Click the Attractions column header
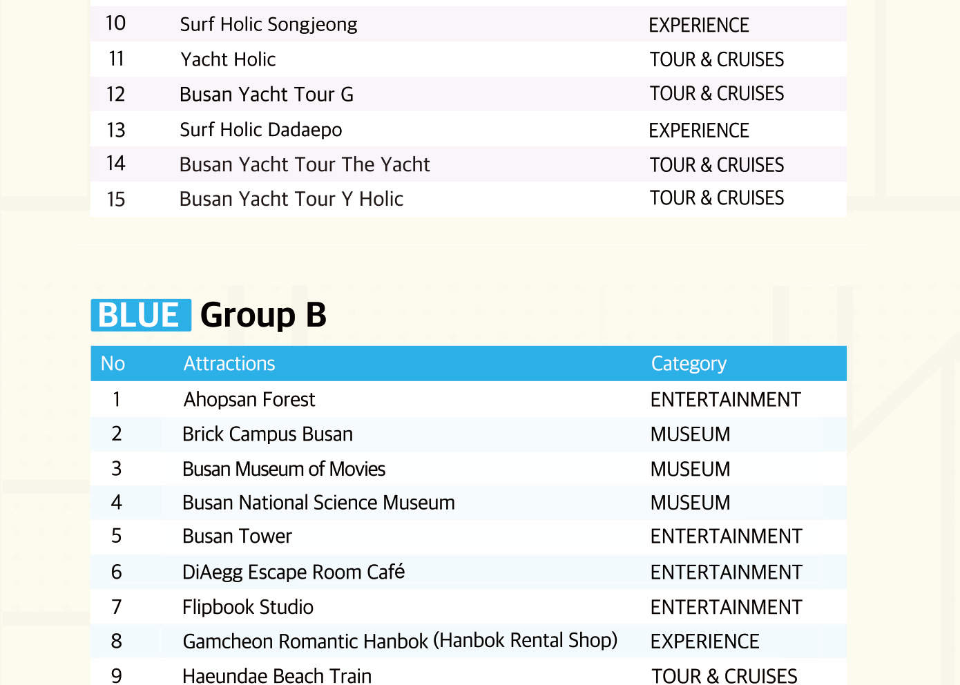 pyautogui.click(x=229, y=363)
